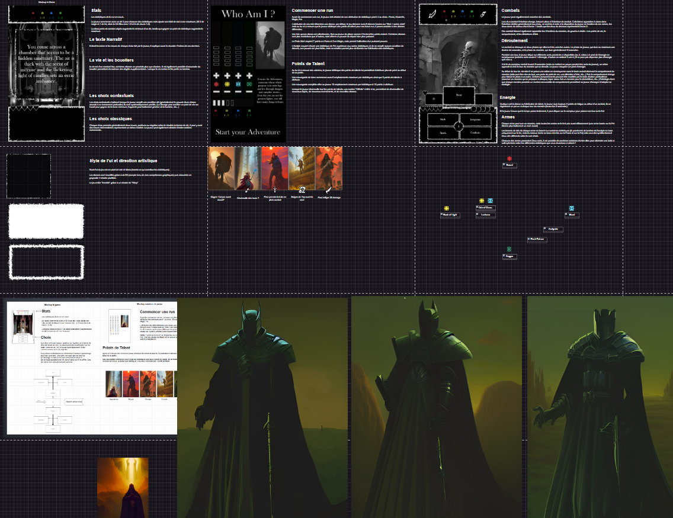Click the round button between the four attacks
Image resolution: width=673 pixels, height=518 pixels.
click(459, 126)
